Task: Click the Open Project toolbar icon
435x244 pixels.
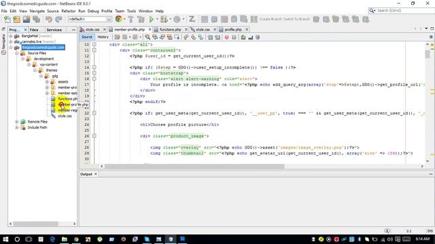Action: pos(27,19)
